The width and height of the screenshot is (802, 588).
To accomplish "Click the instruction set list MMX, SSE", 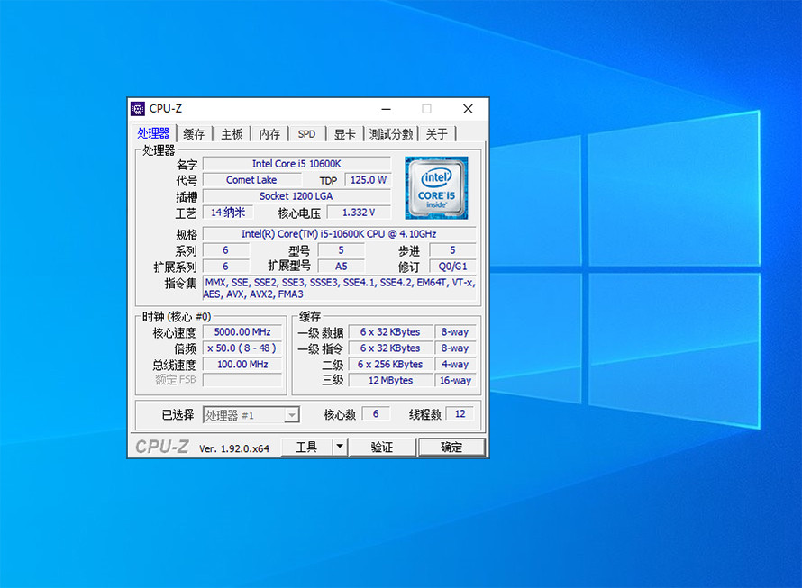I will click(340, 288).
